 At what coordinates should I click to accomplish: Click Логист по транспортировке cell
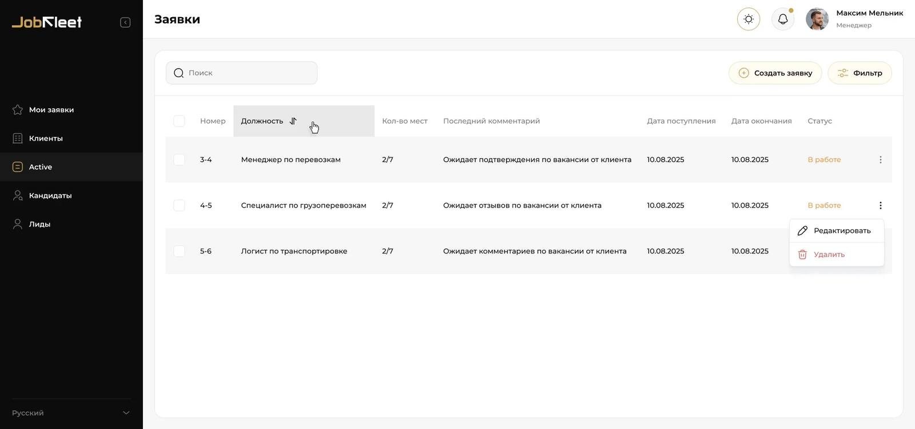point(294,251)
